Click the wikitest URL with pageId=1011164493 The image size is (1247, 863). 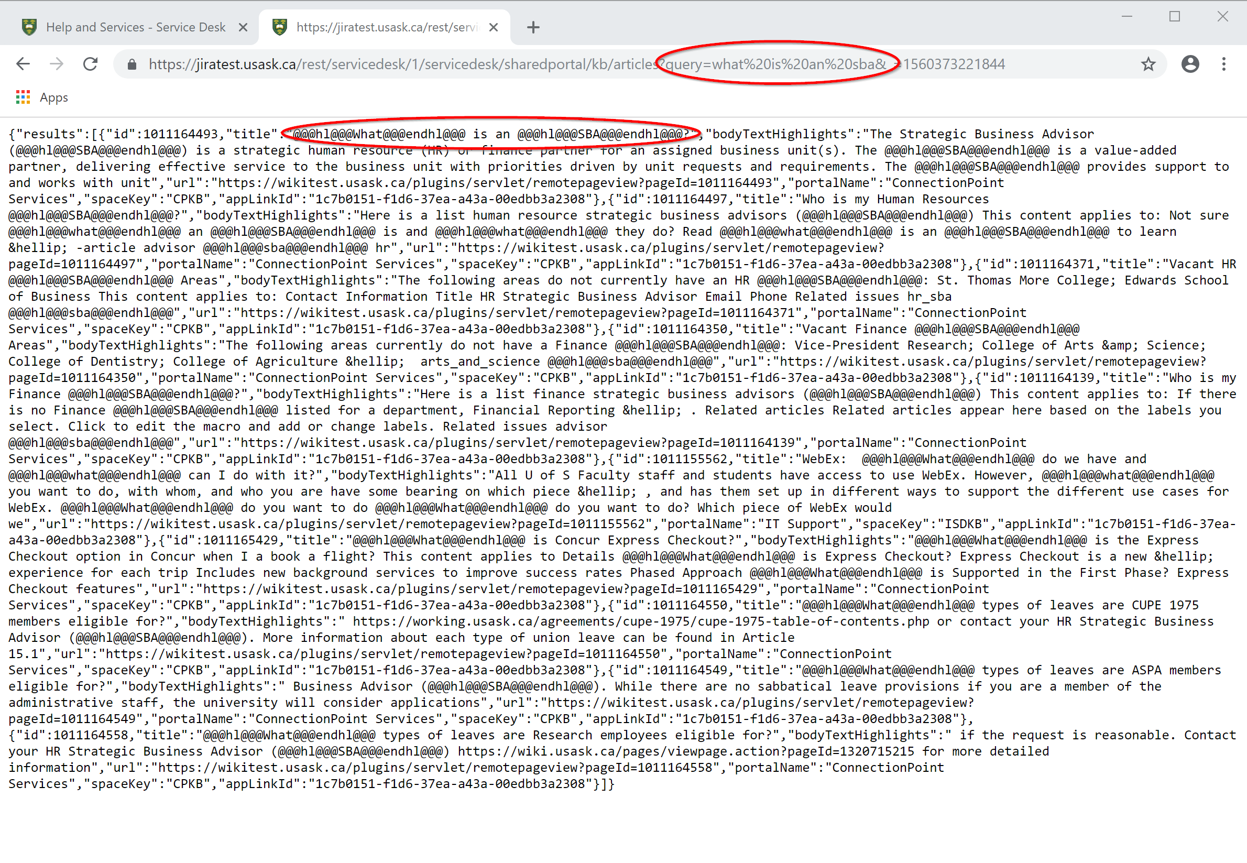click(498, 183)
